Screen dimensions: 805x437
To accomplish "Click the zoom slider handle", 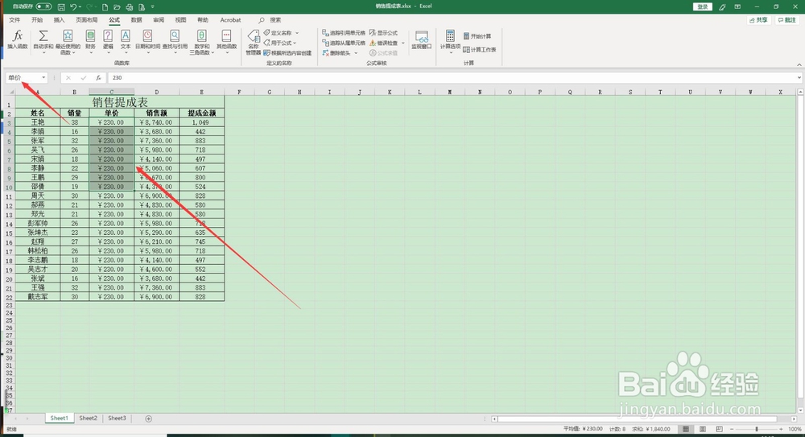I will pos(756,429).
